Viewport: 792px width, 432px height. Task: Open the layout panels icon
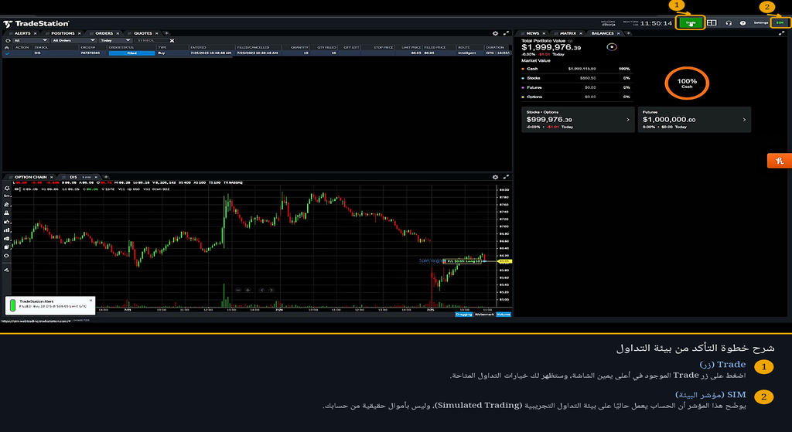coord(712,22)
